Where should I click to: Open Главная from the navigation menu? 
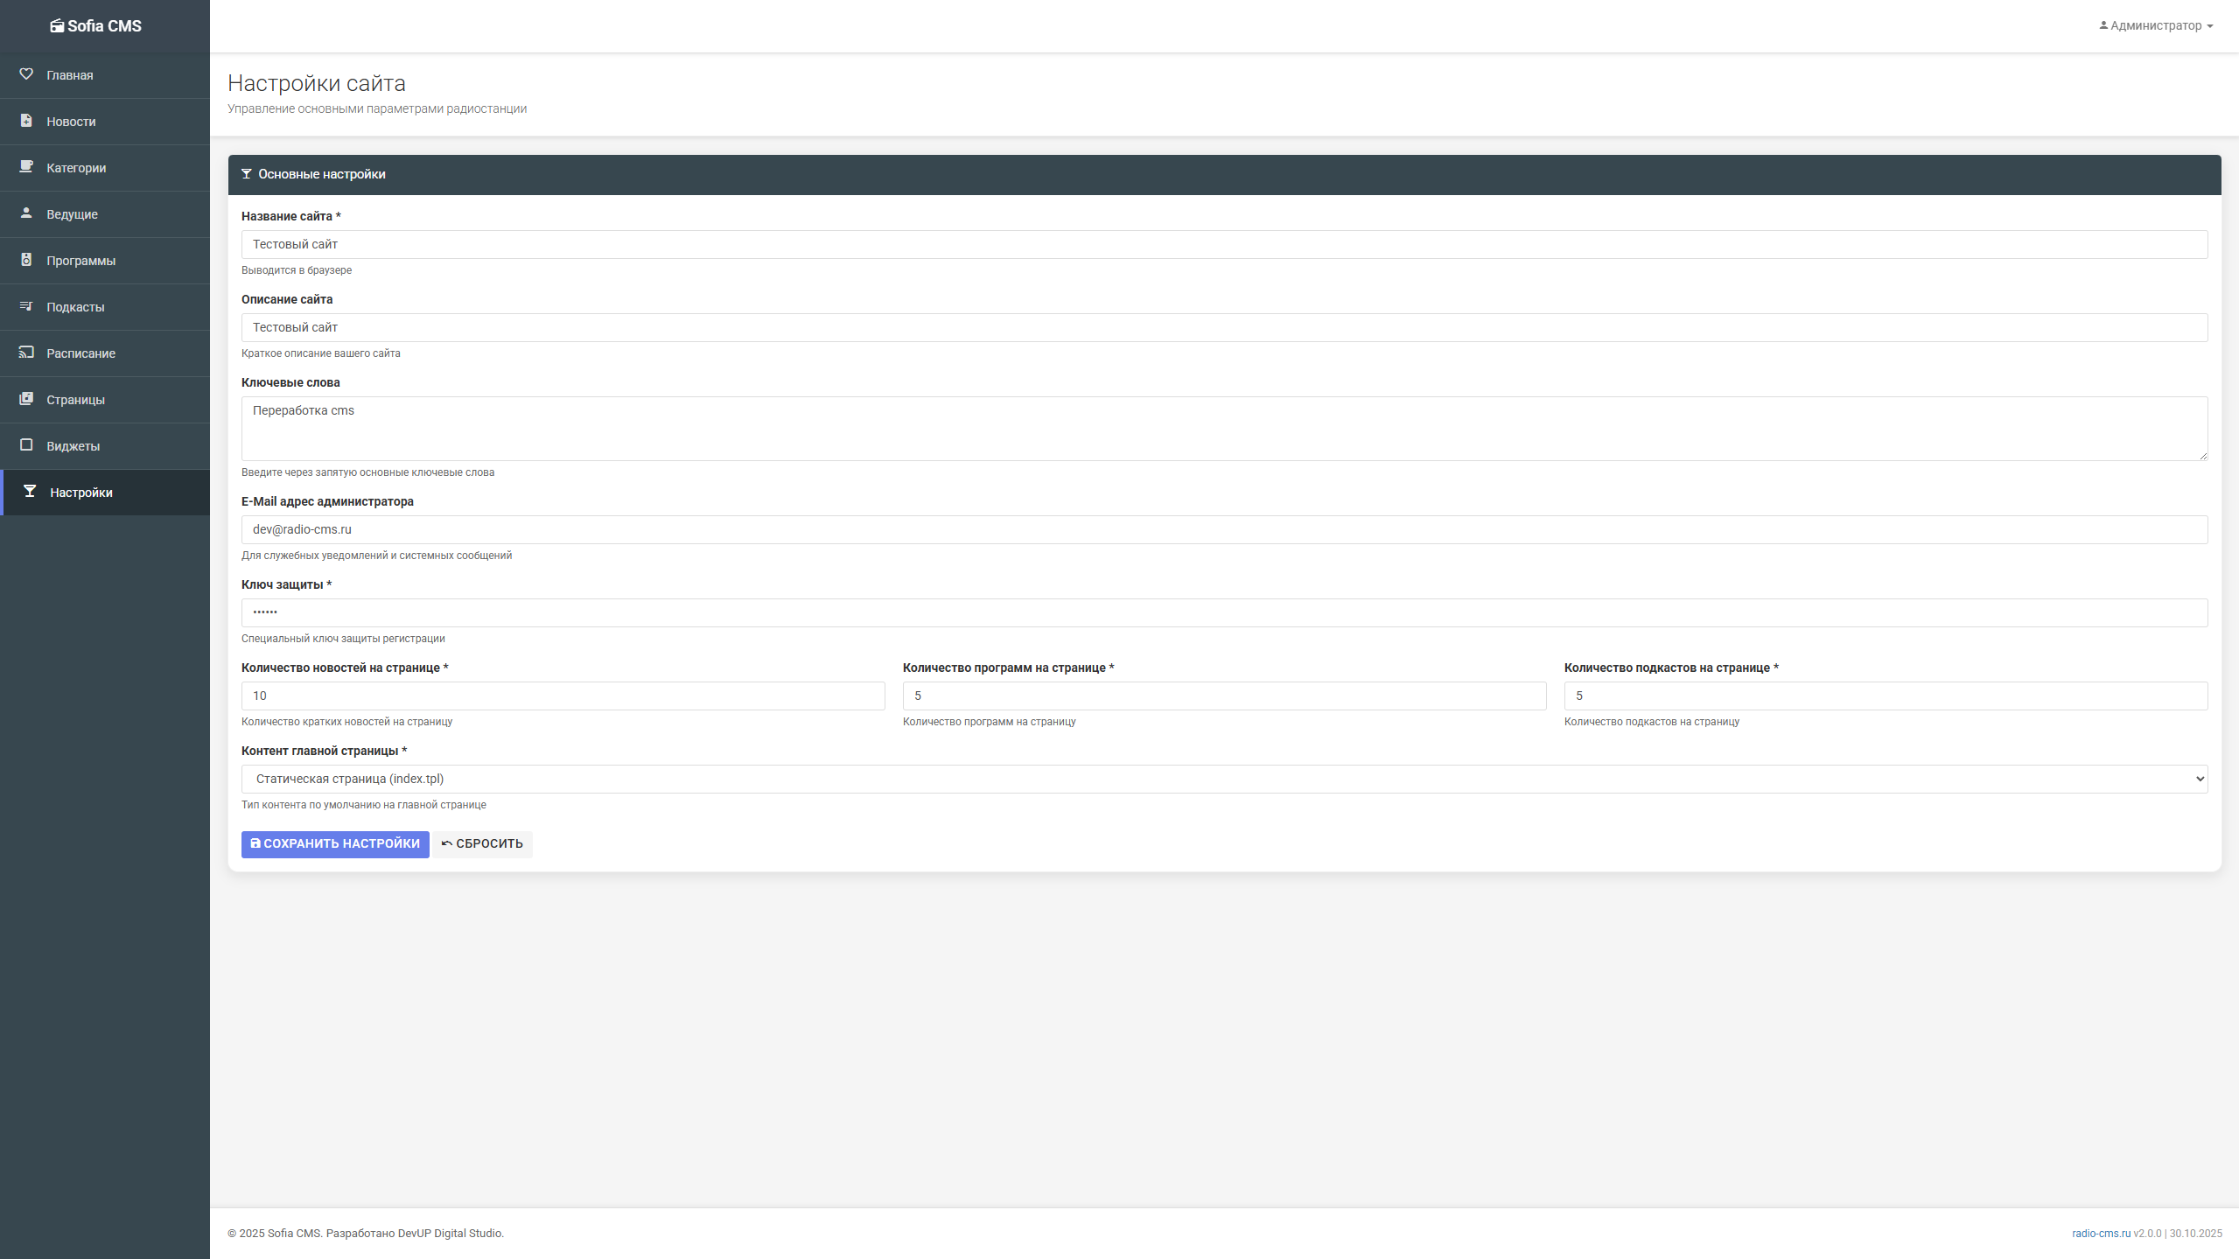click(69, 74)
